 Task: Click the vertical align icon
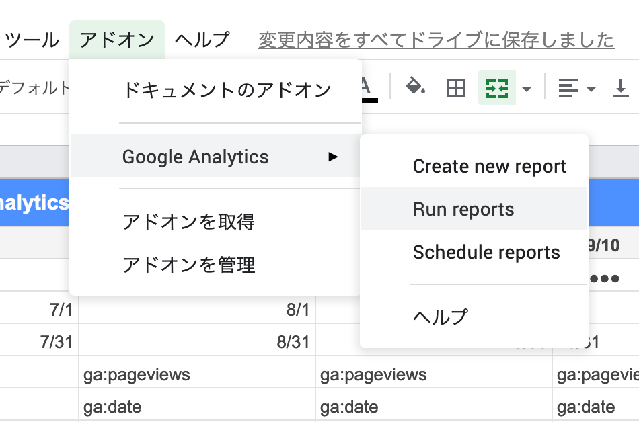(x=620, y=88)
